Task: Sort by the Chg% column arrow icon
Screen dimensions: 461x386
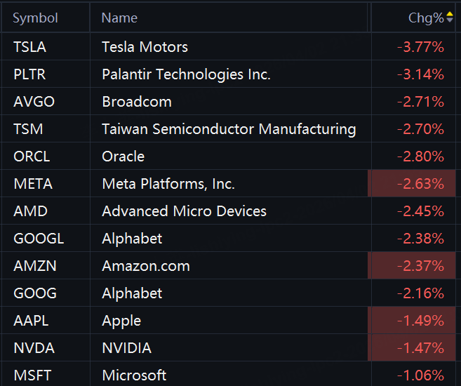Action: pos(450,18)
